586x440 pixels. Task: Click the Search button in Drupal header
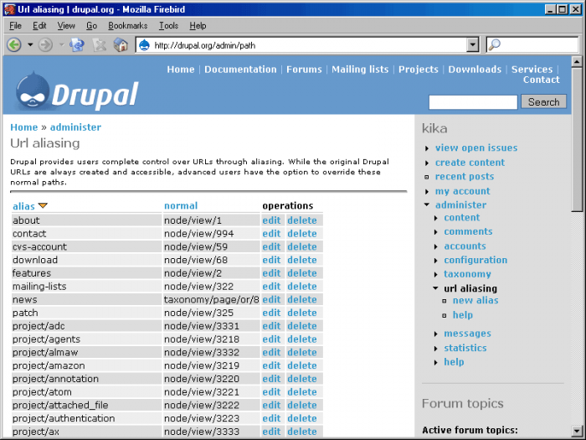(544, 101)
